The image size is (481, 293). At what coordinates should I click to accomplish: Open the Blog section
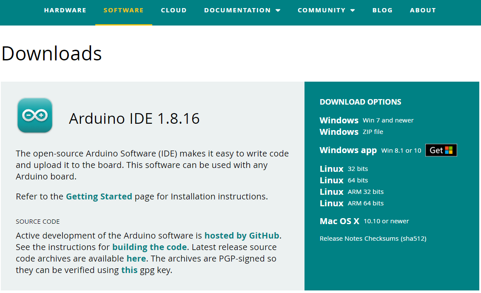point(382,10)
